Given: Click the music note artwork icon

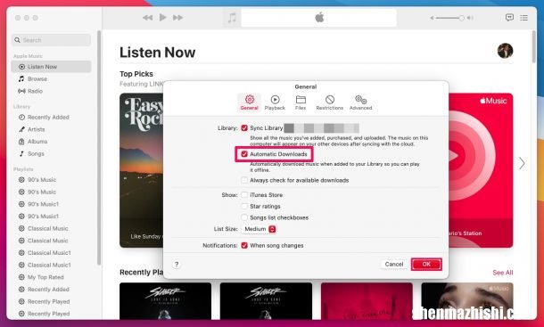Looking at the screenshot, I should 232,18.
